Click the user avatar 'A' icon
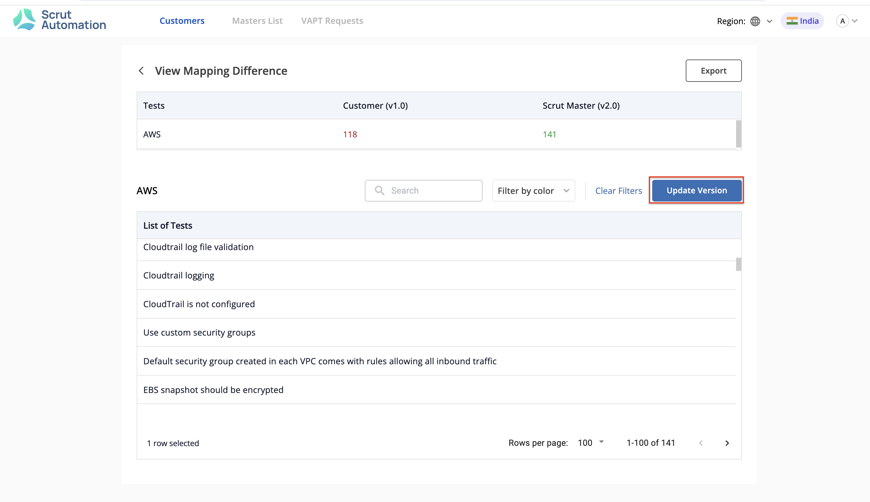The width and height of the screenshot is (870, 502). [842, 21]
